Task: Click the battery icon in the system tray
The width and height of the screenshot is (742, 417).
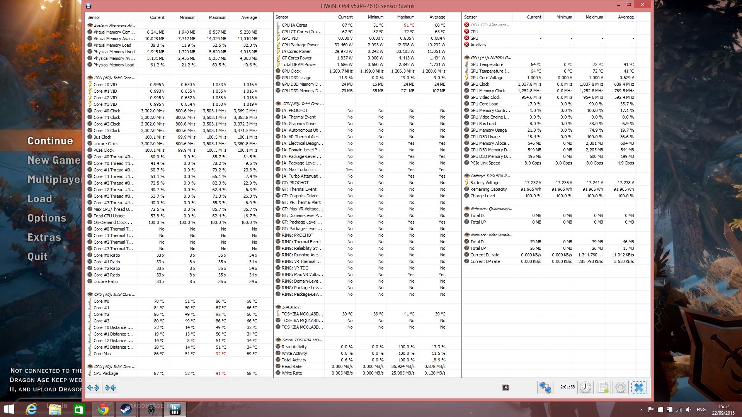Action: tap(669, 410)
